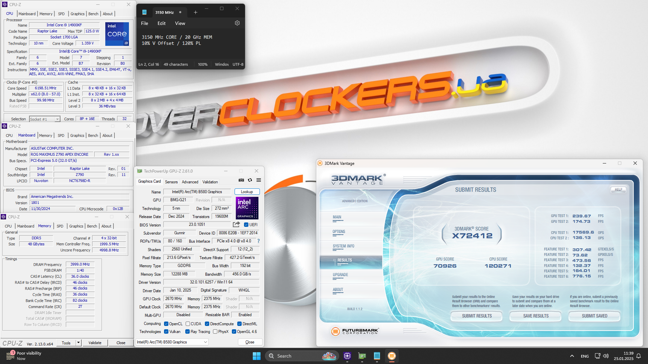Open the Tools dropdown arrow in CPU-Z
Screen dimensions: 648x364
tap(78, 343)
